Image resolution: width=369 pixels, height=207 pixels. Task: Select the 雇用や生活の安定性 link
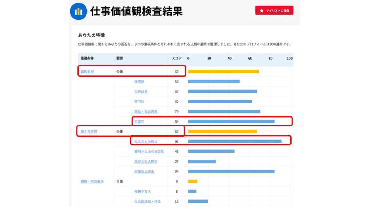pyautogui.click(x=149, y=152)
